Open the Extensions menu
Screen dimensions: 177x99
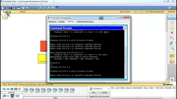point(34,4)
